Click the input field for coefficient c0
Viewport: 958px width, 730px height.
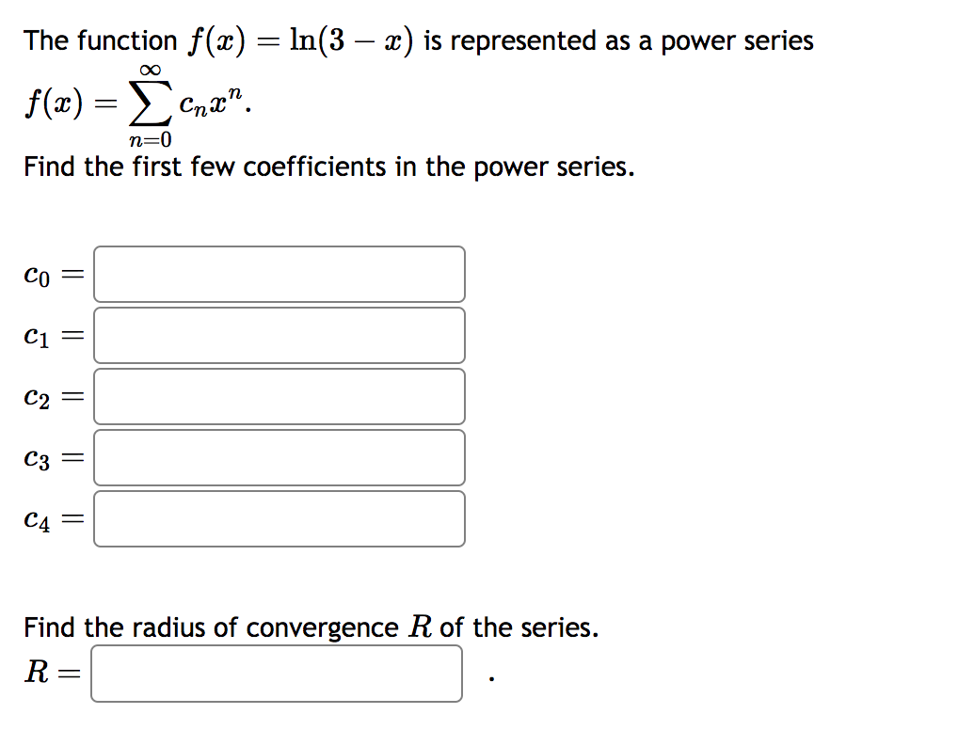[279, 274]
